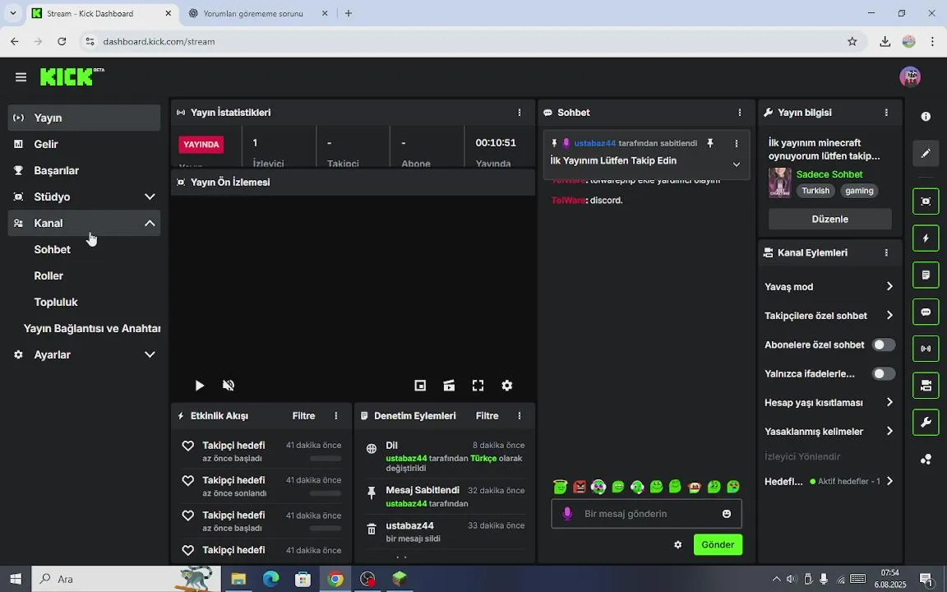The height and width of the screenshot is (592, 947).
Task: Toggle theater mode on preview player
Action: pos(449,386)
